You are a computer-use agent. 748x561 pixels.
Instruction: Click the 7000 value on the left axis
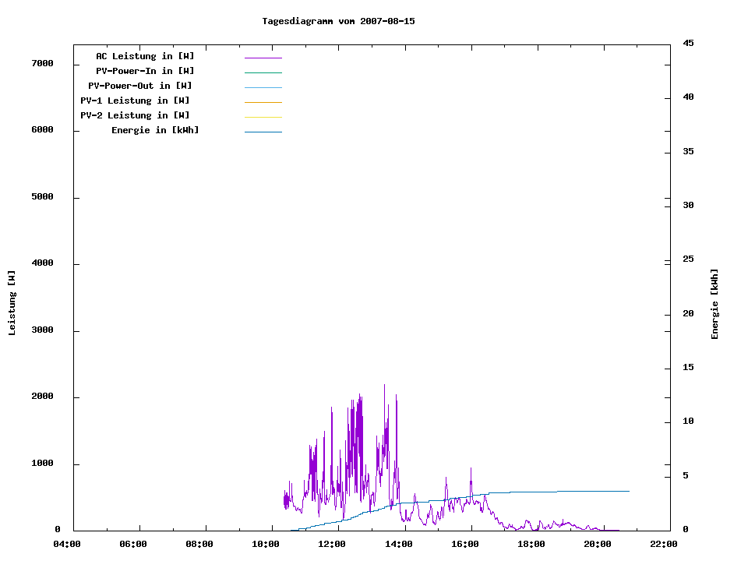coord(42,63)
